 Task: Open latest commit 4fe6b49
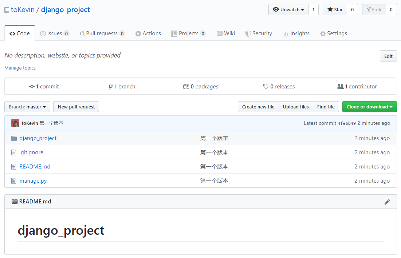[x=346, y=123]
